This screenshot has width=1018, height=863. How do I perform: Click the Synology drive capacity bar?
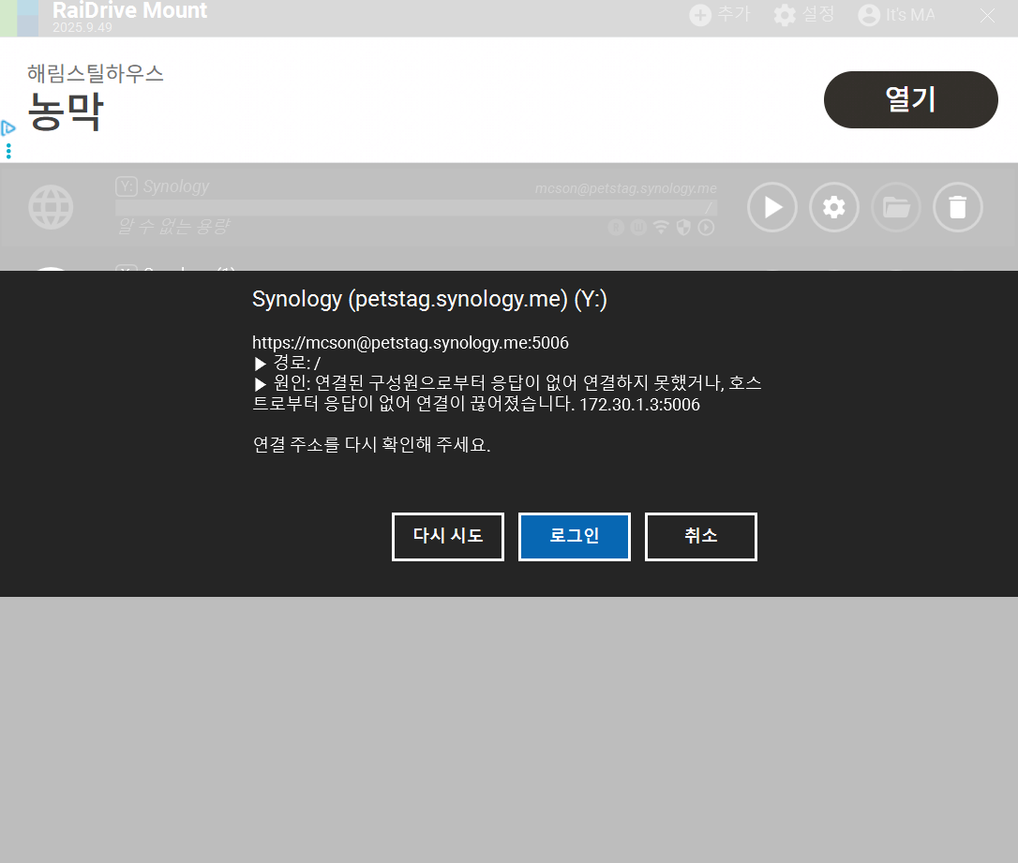pyautogui.click(x=415, y=208)
